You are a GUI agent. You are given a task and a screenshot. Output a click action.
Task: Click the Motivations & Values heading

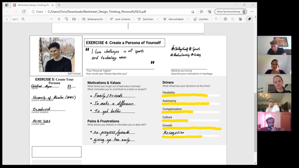104,83
